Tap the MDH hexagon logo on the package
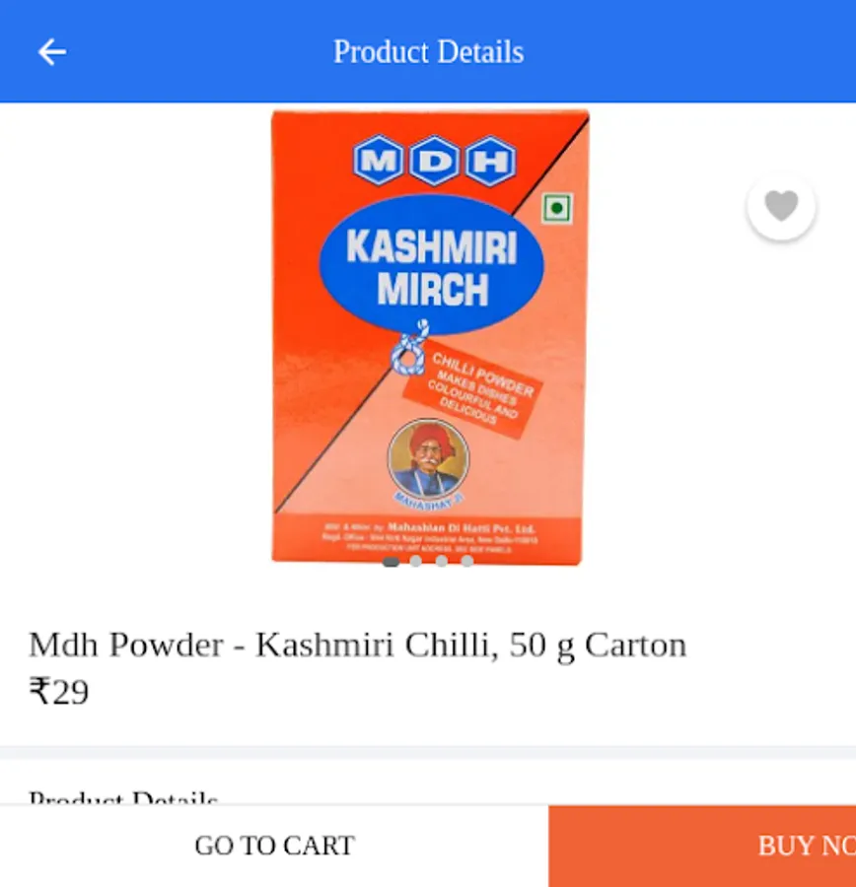Image resolution: width=856 pixels, height=887 pixels. tap(434, 162)
